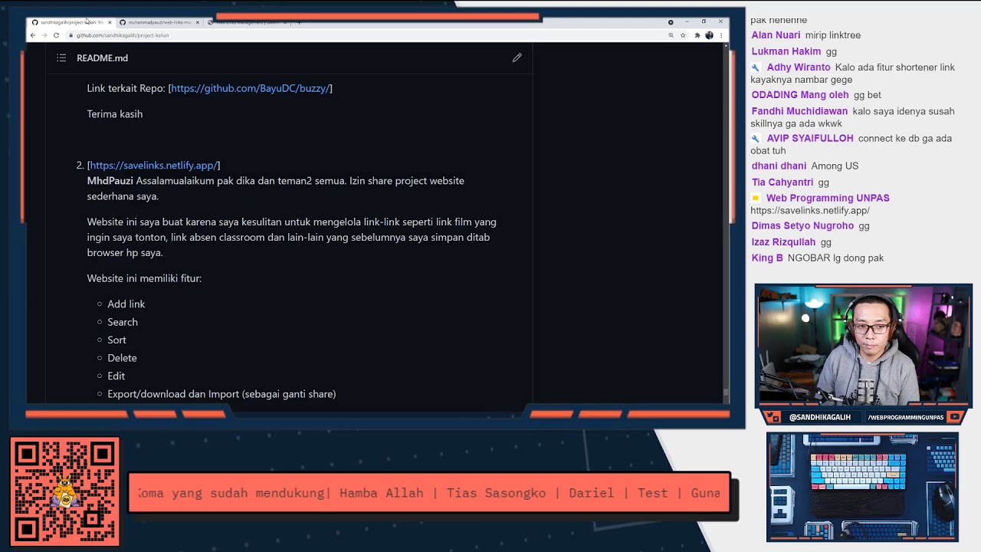
Task: Click chat name ODADING Mang oleh
Action: tap(799, 95)
